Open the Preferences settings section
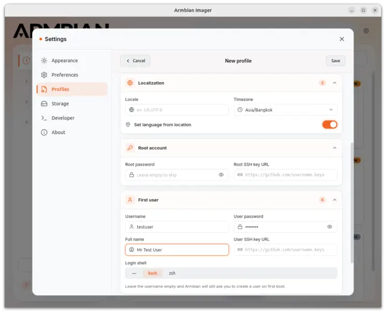 tap(72, 75)
